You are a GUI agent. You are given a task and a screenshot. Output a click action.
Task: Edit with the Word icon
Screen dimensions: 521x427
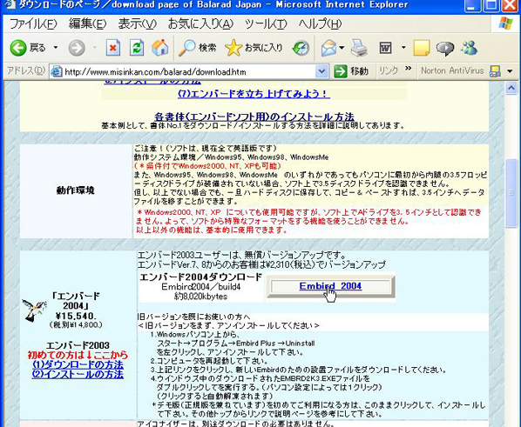385,48
